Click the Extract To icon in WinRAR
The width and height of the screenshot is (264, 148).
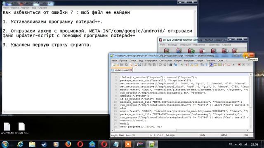click(179, 50)
